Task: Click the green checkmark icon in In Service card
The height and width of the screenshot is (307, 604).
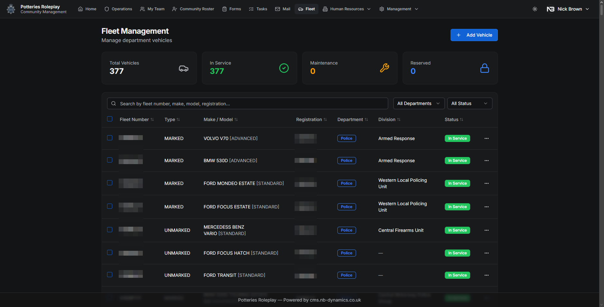Action: tap(284, 68)
